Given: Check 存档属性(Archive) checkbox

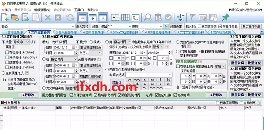Looking at the screenshot, I should (x=7, y=52).
